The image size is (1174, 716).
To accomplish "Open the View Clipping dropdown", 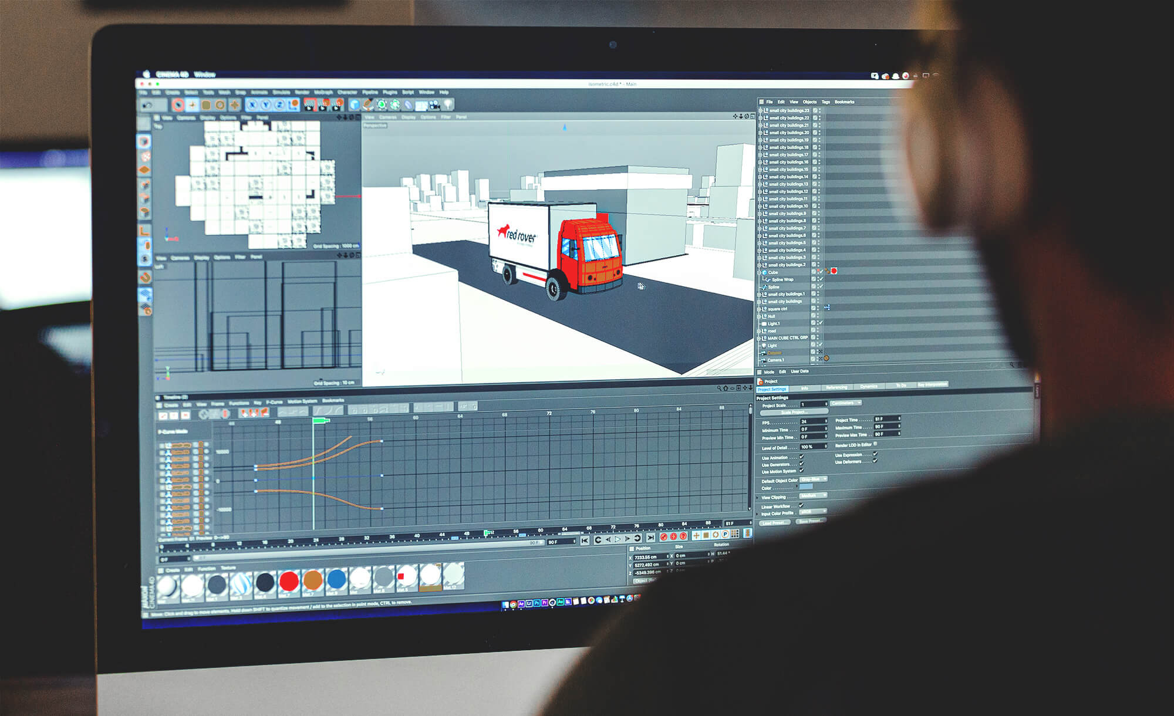I will pos(812,495).
